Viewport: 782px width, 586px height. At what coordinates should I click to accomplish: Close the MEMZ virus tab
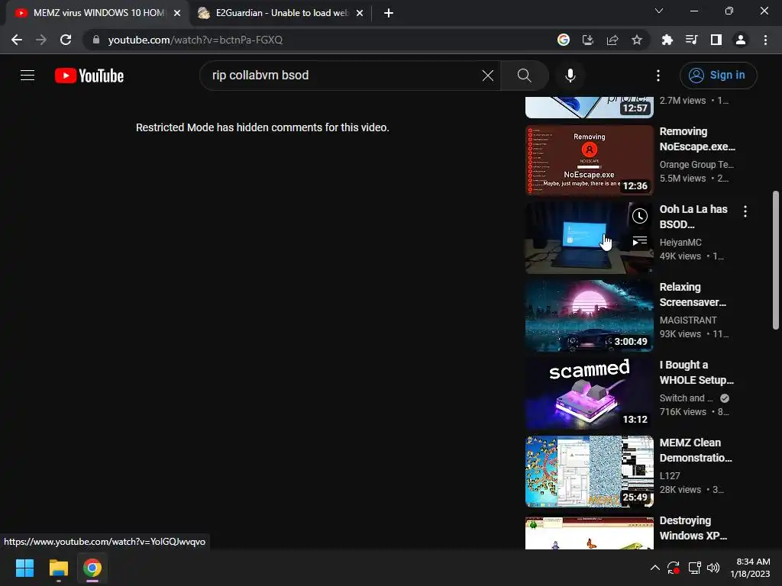click(x=177, y=13)
